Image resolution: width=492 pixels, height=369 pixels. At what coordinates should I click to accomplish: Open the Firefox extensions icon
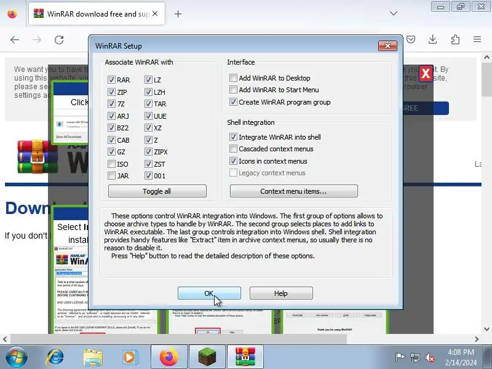click(455, 39)
